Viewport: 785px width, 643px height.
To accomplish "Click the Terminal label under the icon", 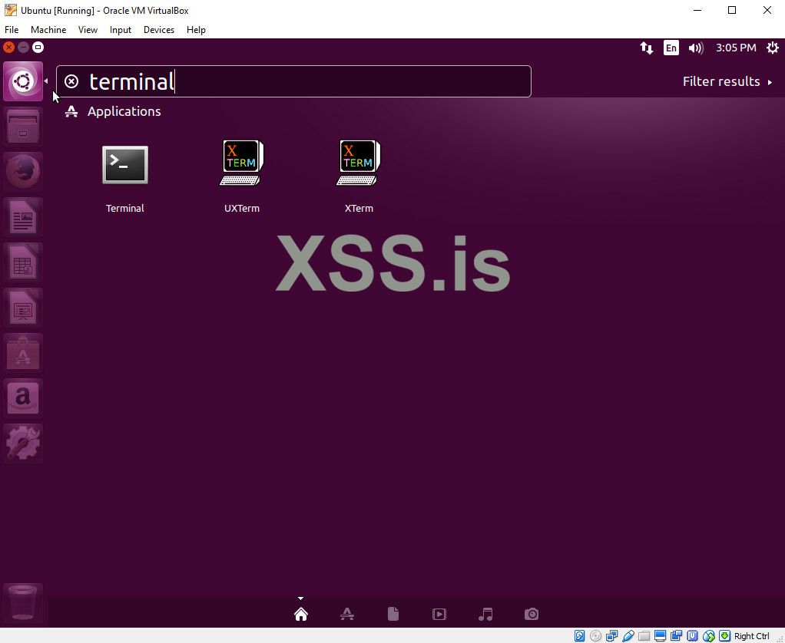I will click(125, 209).
